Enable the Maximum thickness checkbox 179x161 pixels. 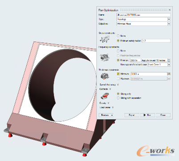[x=118, y=79]
